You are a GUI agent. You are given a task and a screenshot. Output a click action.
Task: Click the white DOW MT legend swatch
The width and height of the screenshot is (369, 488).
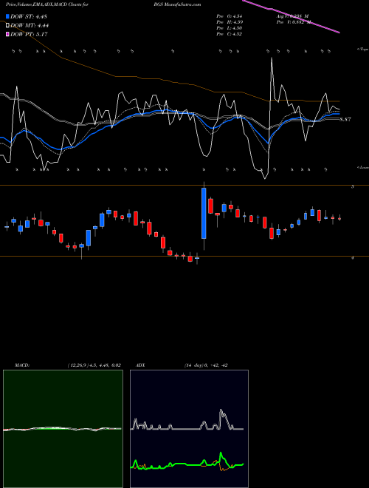[7, 26]
